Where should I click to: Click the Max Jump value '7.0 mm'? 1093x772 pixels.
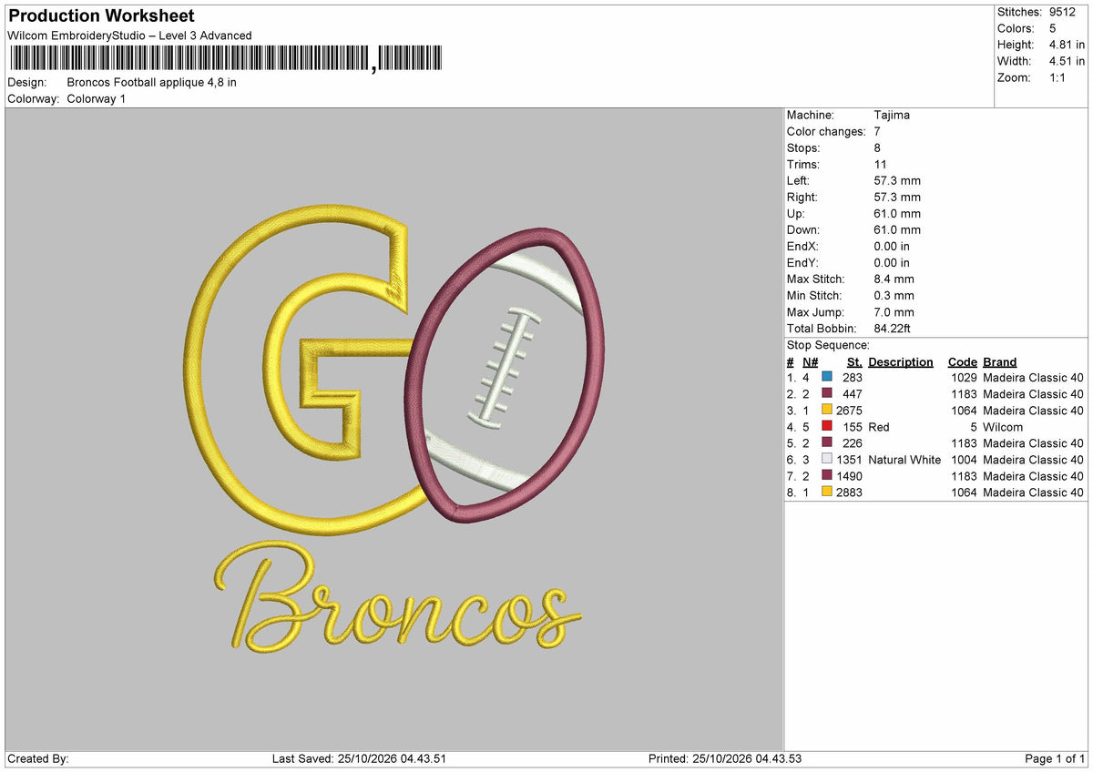click(x=894, y=312)
